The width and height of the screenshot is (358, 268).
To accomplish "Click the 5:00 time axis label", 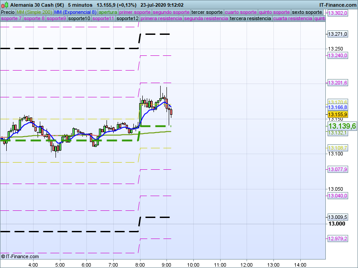I will [60, 265].
